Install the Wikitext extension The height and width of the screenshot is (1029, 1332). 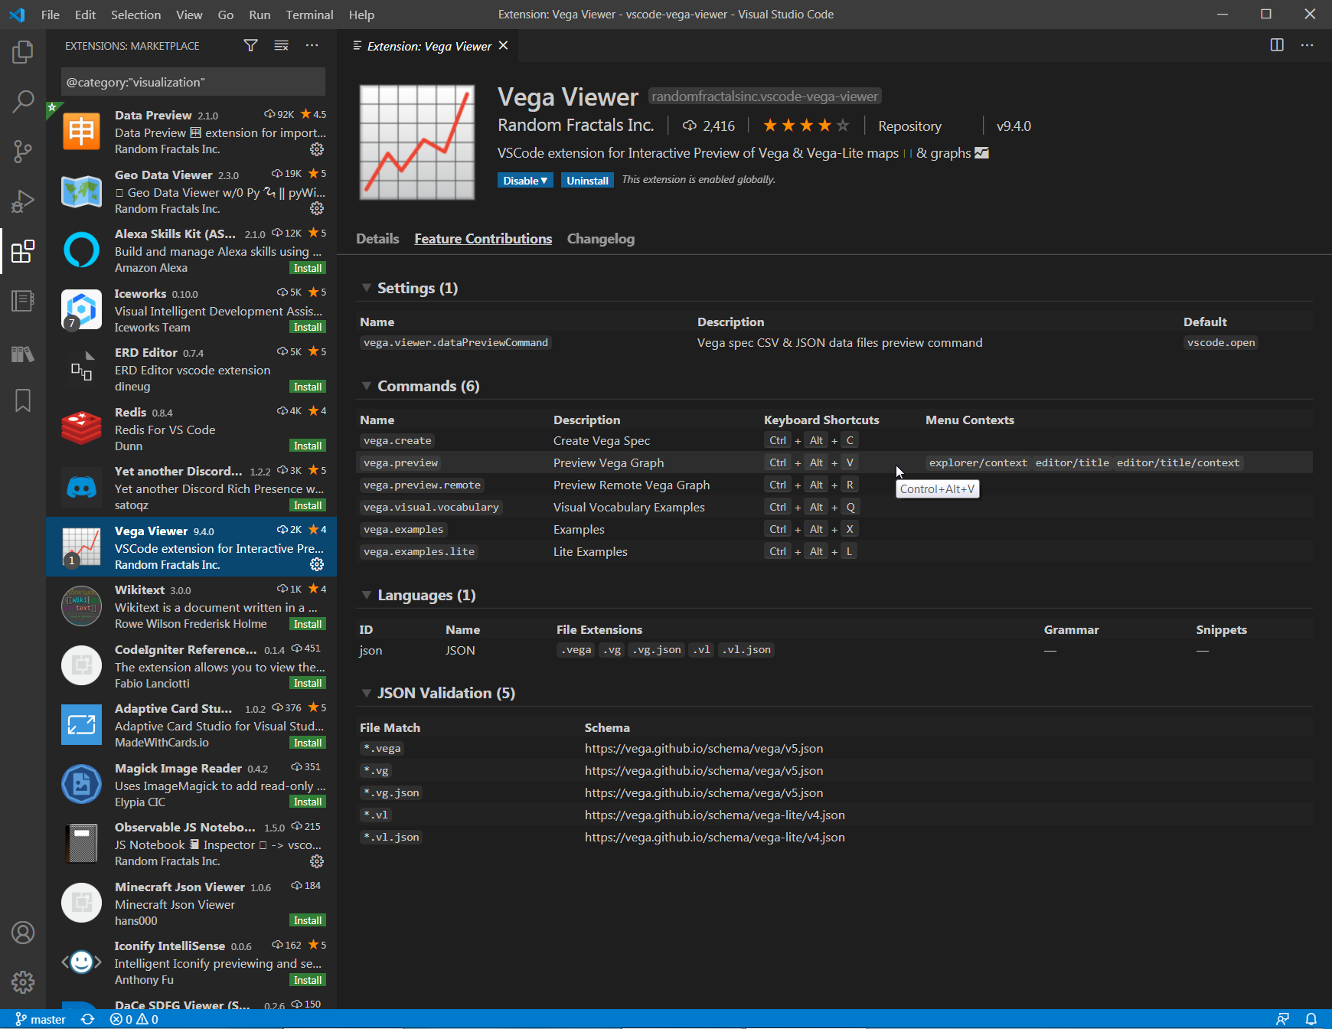(308, 624)
